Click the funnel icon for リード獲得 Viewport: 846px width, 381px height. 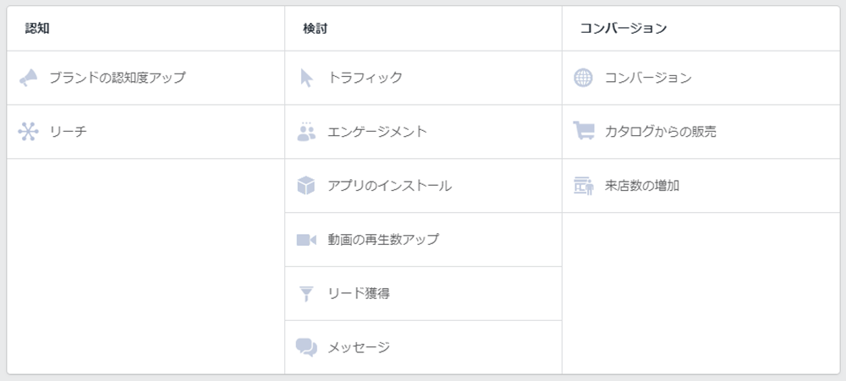[x=306, y=294]
